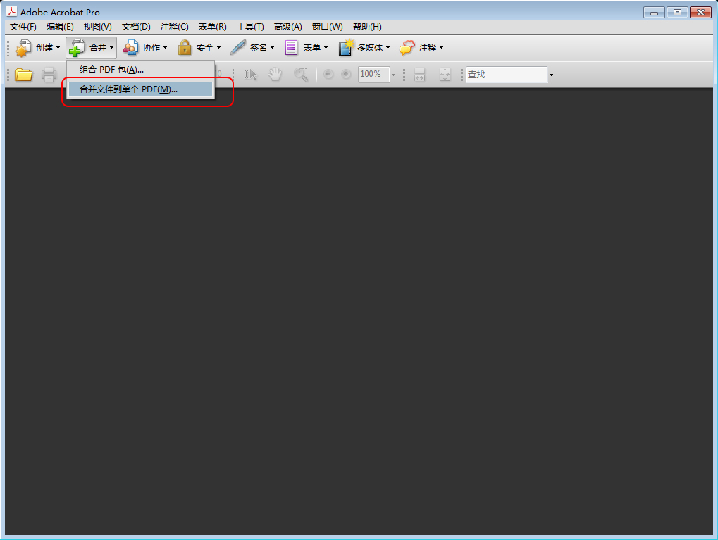Open the 文件(F) menu
Viewport: 718px width, 540px height.
[23, 27]
